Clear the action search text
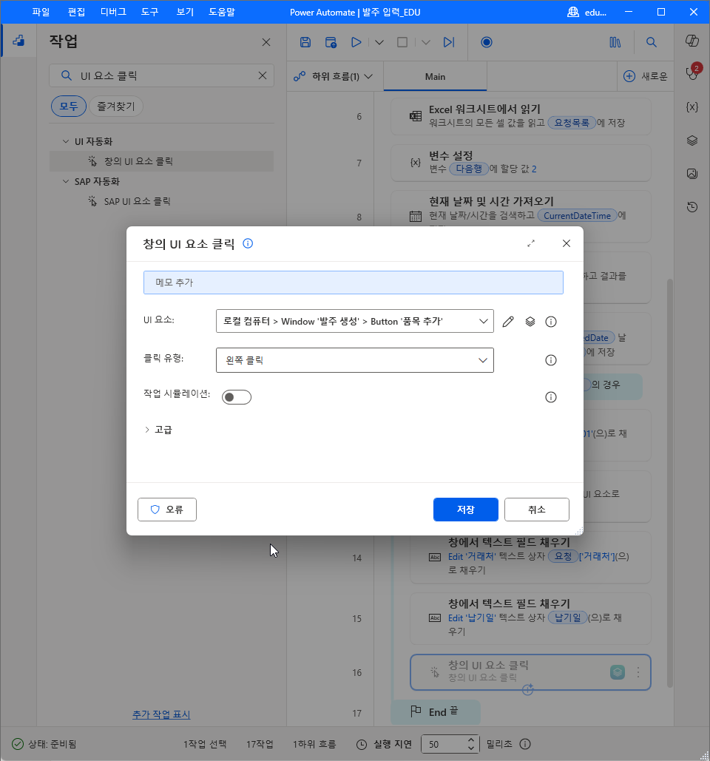 (262, 75)
